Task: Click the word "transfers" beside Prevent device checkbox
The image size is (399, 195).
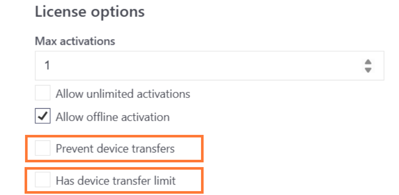Action: [x=154, y=149]
